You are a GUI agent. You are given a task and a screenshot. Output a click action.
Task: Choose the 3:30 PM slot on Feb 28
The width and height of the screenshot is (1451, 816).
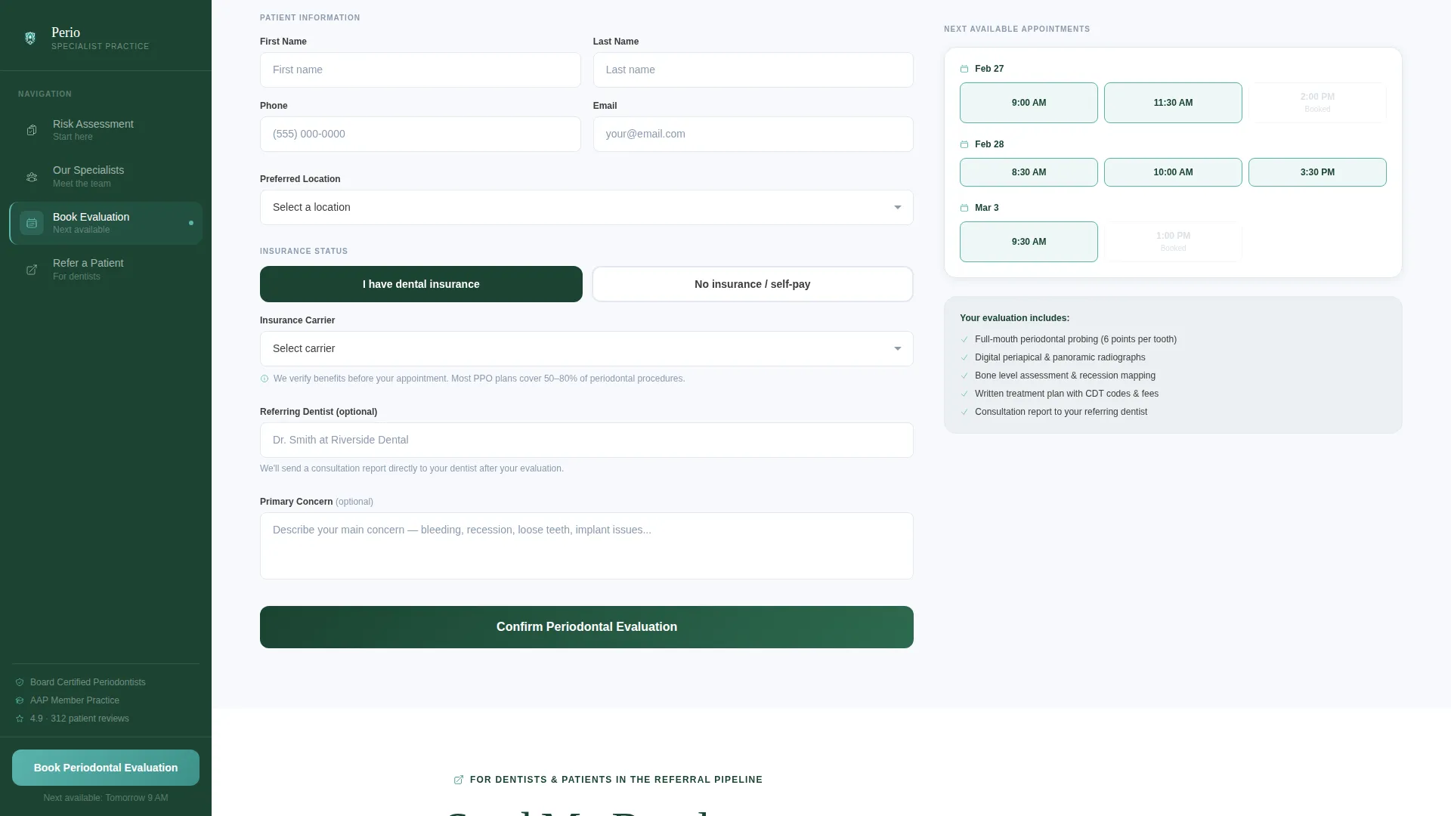coord(1317,172)
